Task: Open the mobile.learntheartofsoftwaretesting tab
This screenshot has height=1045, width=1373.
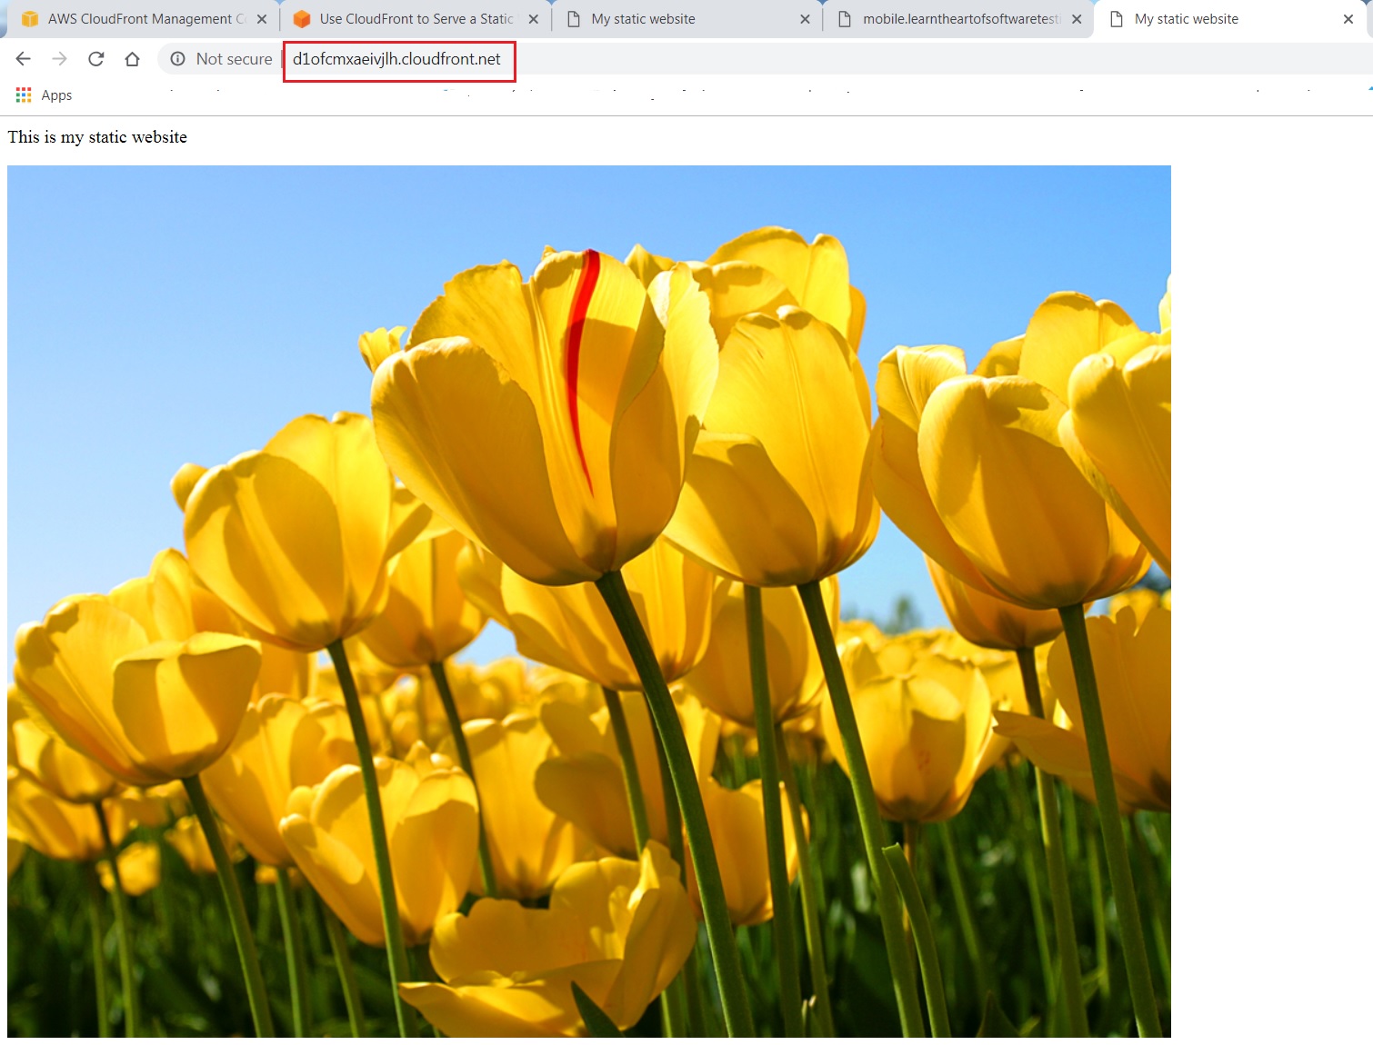Action: [x=960, y=19]
